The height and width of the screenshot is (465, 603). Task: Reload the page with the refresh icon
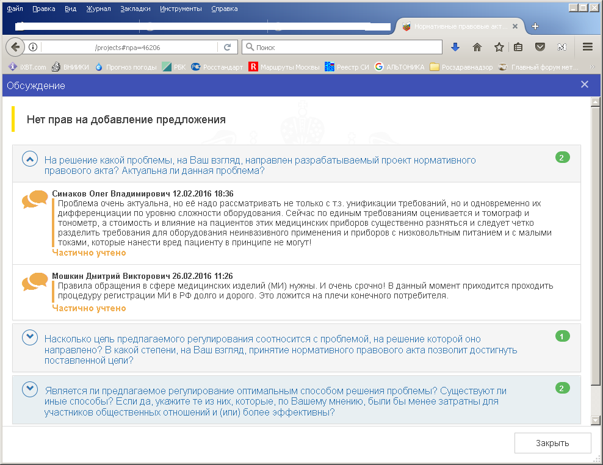click(227, 47)
